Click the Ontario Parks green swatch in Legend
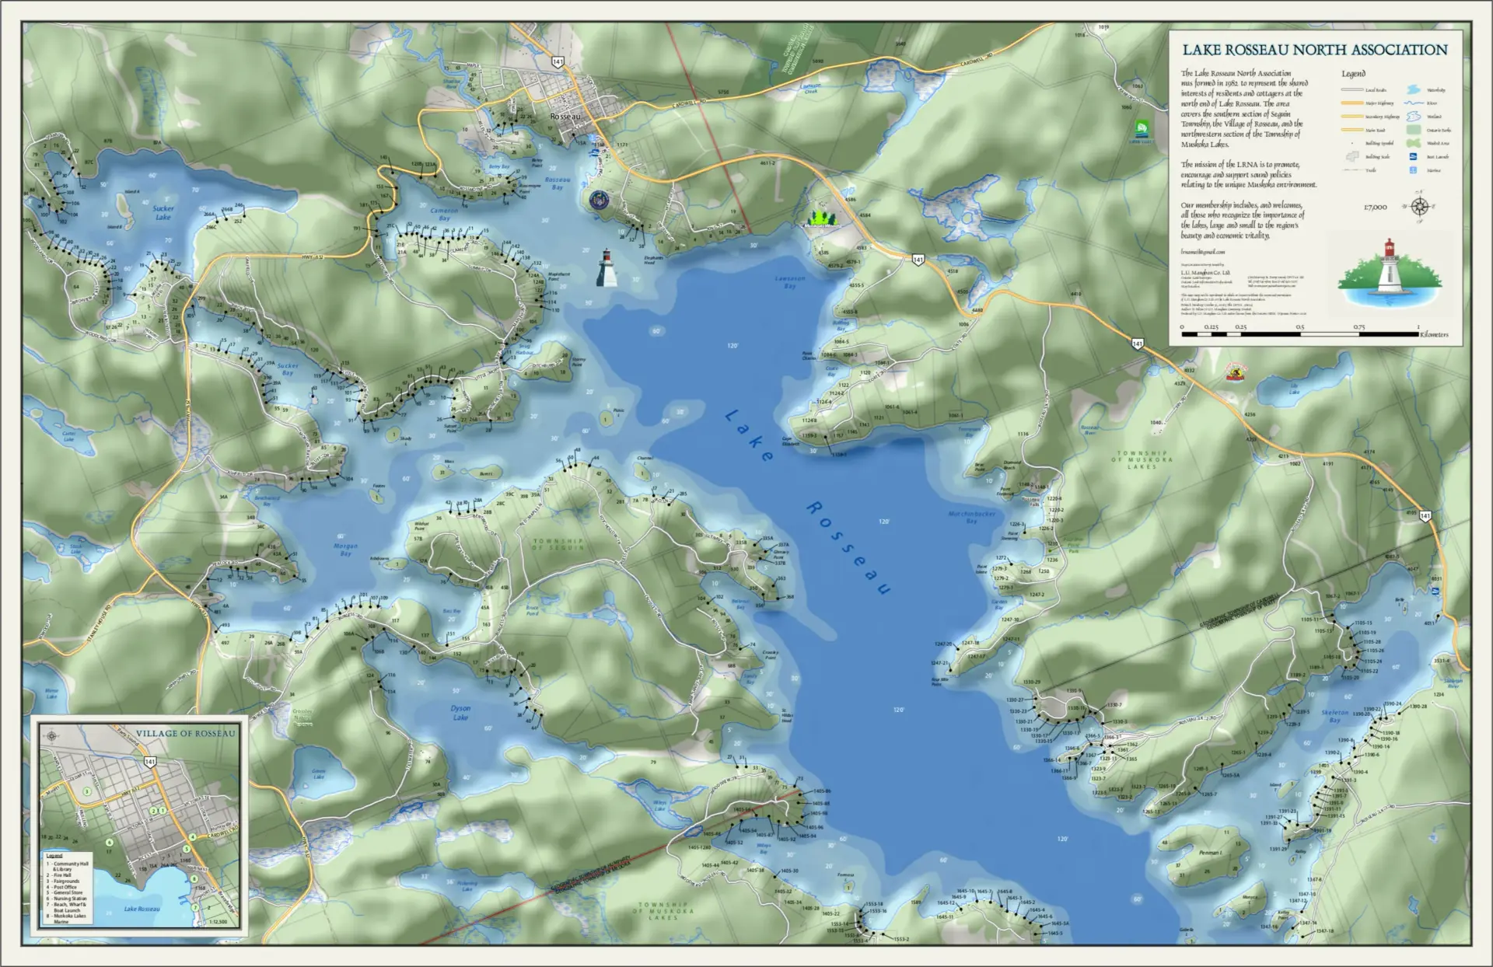Screen dimensions: 1493x967 coord(1414,130)
